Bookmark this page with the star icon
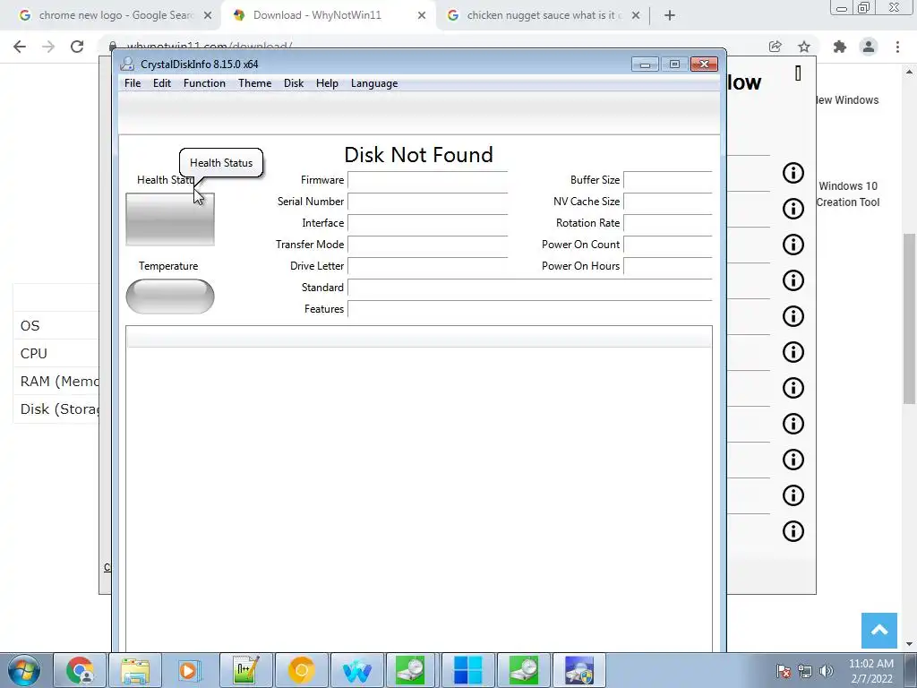Image resolution: width=917 pixels, height=688 pixels. [x=804, y=47]
